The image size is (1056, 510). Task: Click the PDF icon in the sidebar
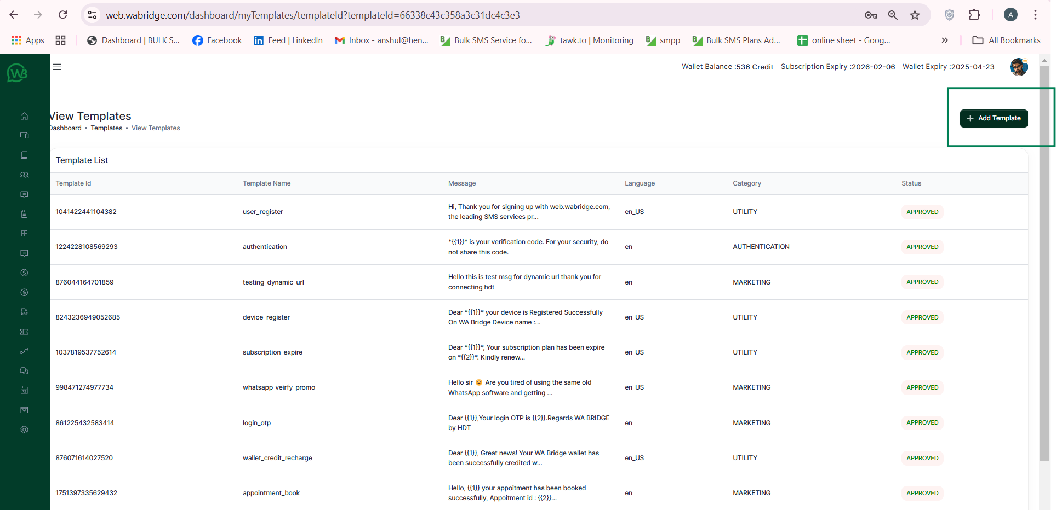[24, 312]
